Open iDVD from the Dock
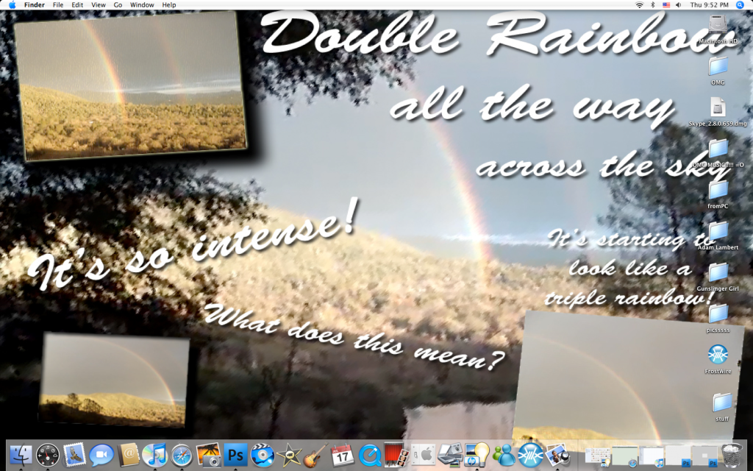The height and width of the screenshot is (471, 753). [263, 454]
